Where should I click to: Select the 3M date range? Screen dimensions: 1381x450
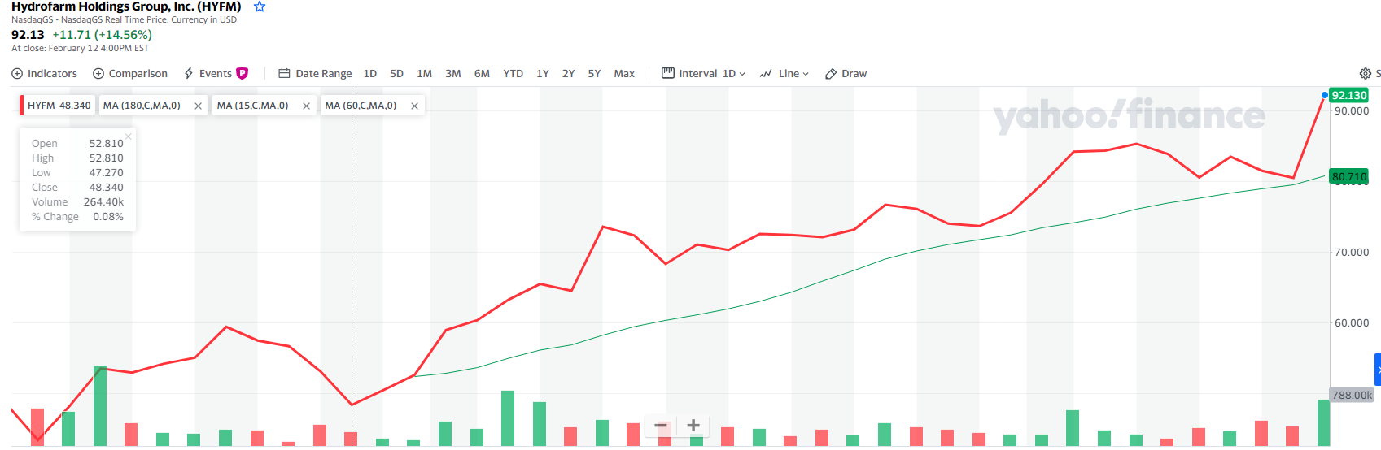[x=453, y=73]
